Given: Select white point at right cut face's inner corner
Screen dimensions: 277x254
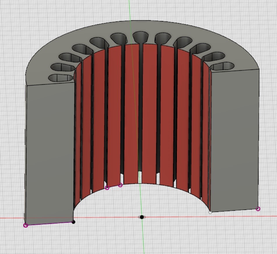Looking at the screenshot, I should 210,212.
